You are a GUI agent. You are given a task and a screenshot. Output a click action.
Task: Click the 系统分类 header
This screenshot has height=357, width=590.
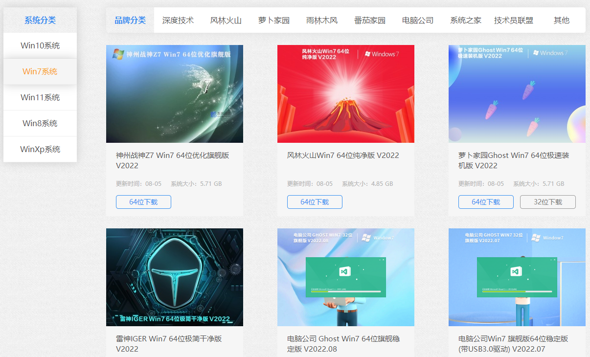(40, 20)
